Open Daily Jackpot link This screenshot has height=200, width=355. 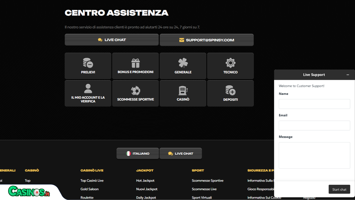coord(146,198)
